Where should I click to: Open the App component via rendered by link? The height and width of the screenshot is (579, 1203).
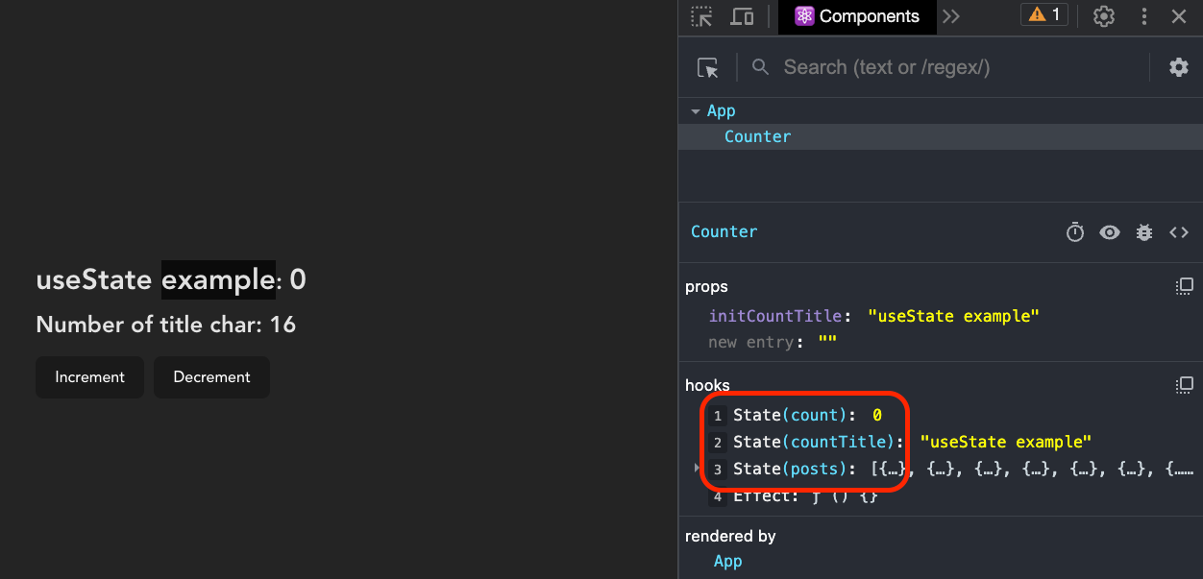[727, 561]
